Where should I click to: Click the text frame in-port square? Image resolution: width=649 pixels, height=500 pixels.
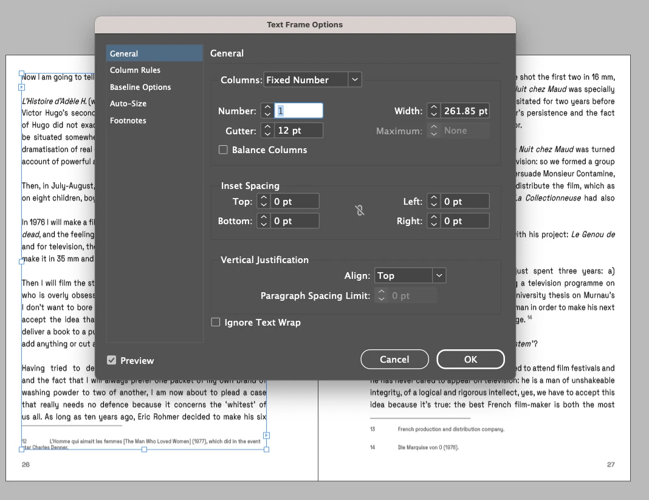coord(22,87)
